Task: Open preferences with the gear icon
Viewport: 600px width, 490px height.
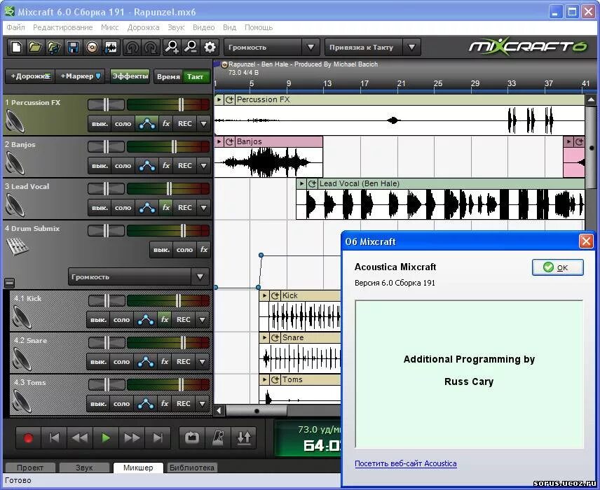Action: [210, 48]
